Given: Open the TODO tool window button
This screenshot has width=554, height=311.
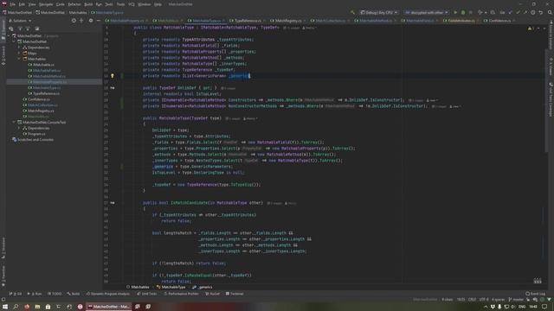Looking at the screenshot, I should pyautogui.click(x=54, y=294).
